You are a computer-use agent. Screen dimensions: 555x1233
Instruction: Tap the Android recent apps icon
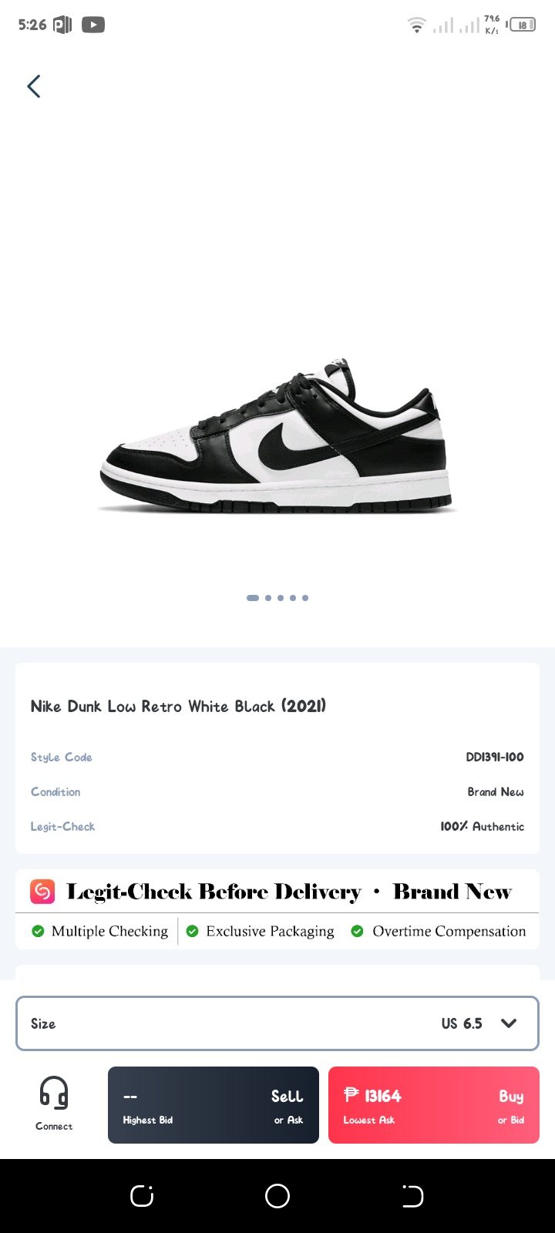[x=142, y=1196]
